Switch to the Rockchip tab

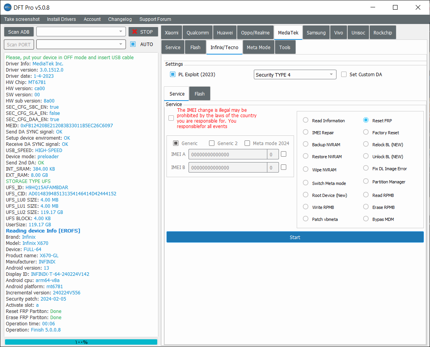pyautogui.click(x=383, y=32)
